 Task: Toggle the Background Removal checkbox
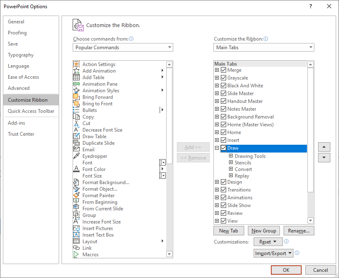click(224, 116)
